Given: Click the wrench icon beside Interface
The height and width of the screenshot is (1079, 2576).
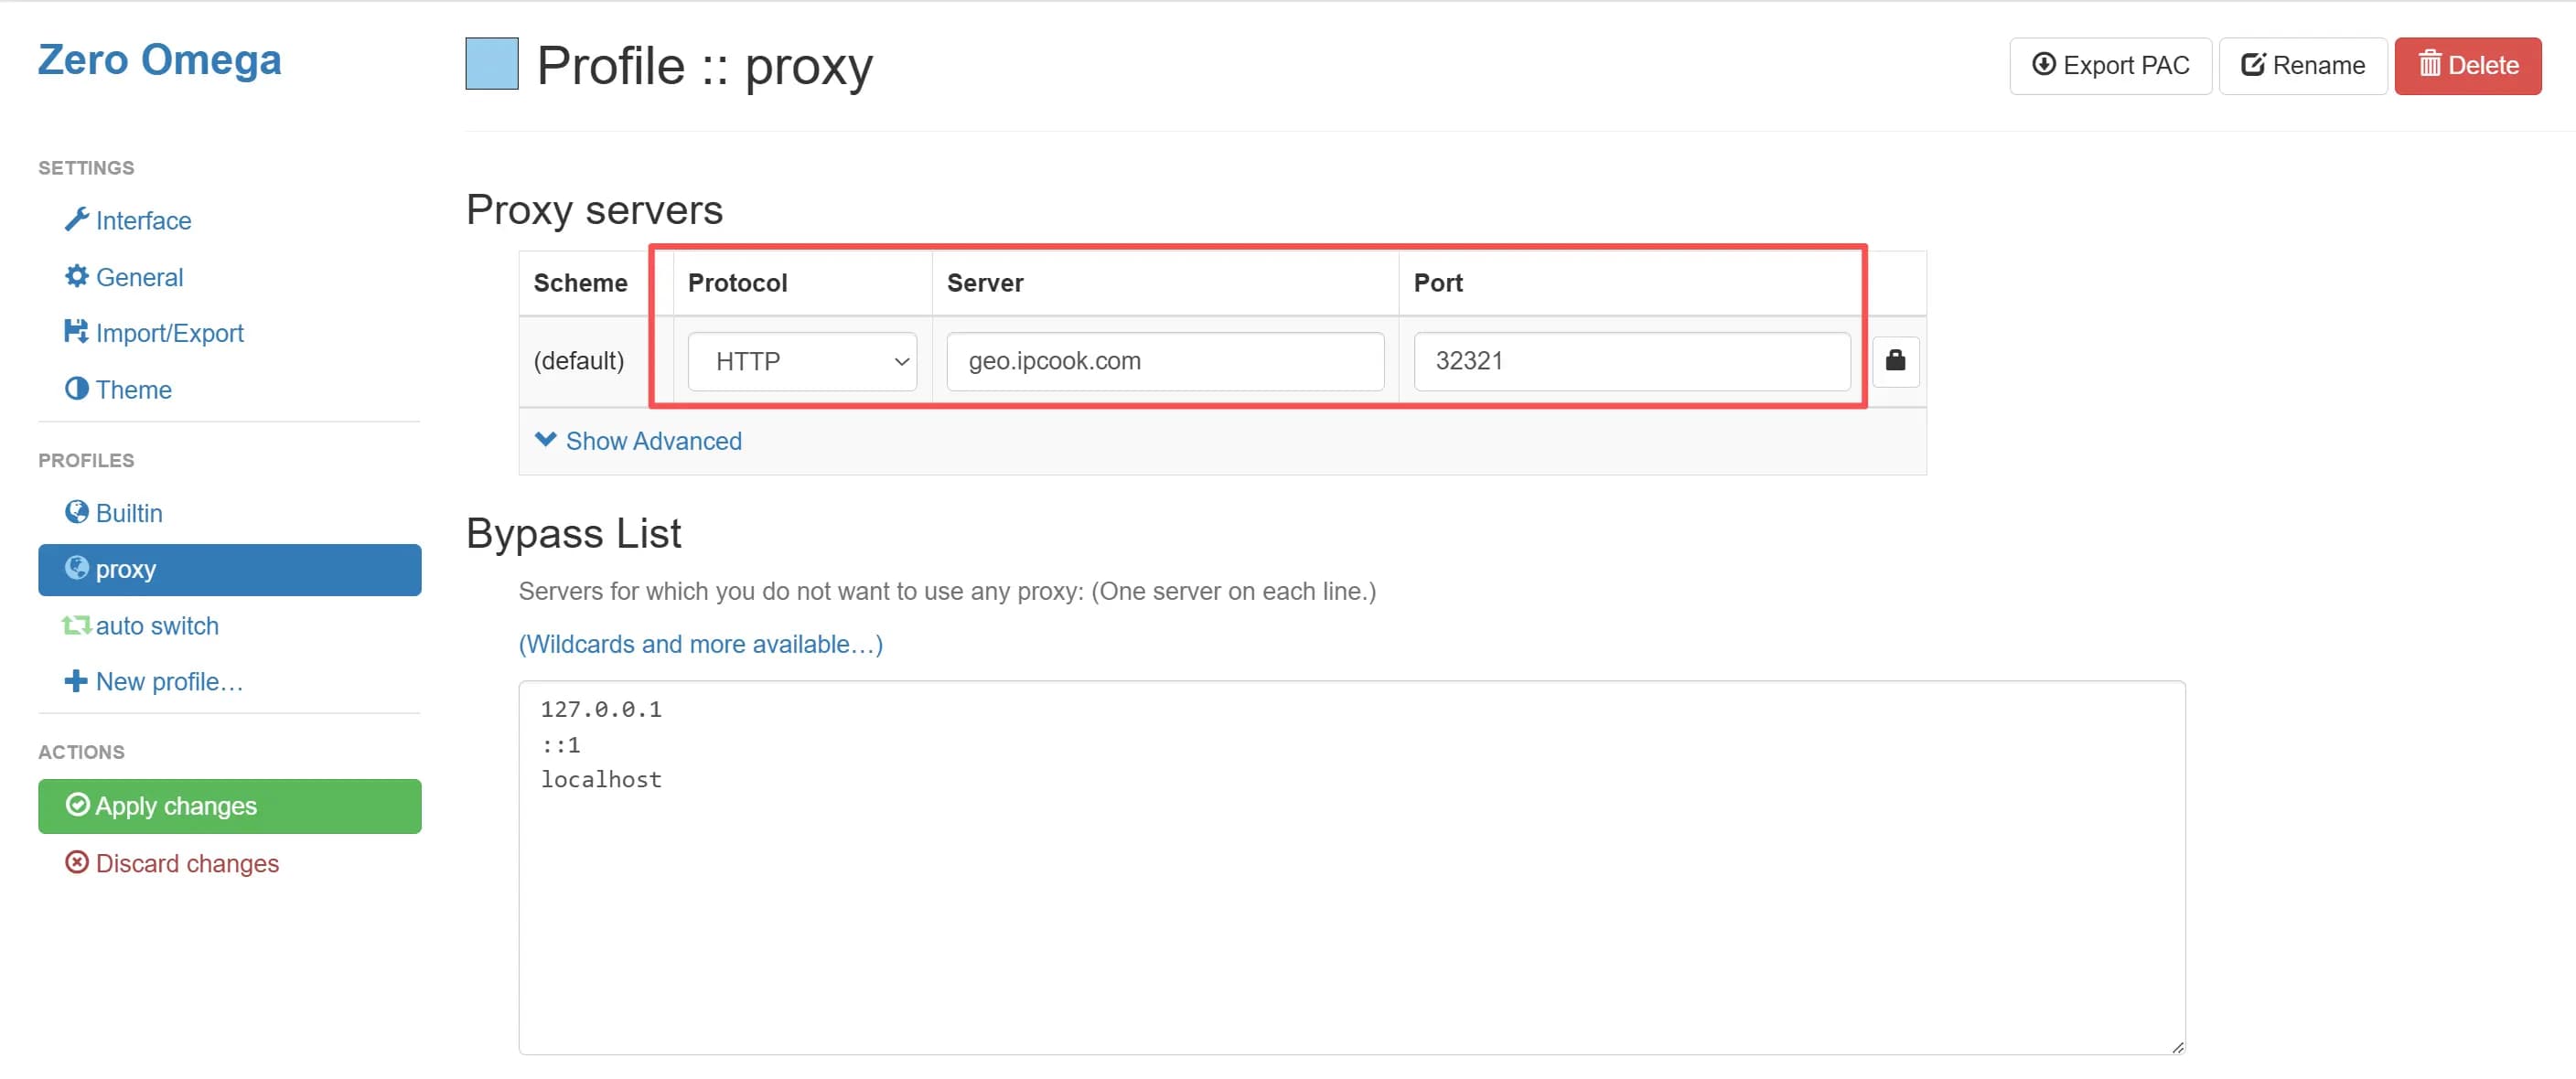Looking at the screenshot, I should coord(76,219).
